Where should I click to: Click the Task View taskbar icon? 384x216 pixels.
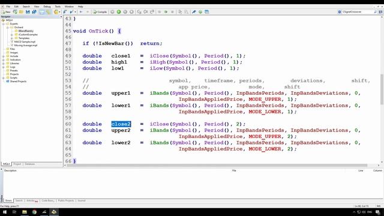pyautogui.click(x=14, y=212)
